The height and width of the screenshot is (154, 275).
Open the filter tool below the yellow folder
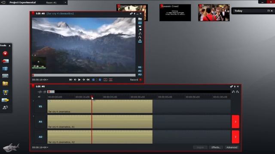5,92
